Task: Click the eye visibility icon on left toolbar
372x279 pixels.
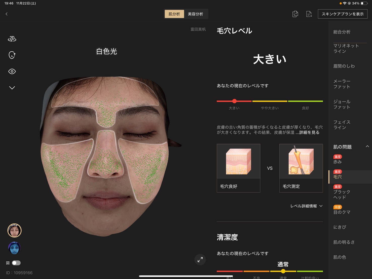Action: tap(12, 71)
